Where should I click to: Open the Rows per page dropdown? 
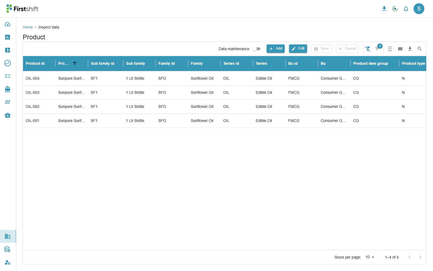pyautogui.click(x=370, y=257)
